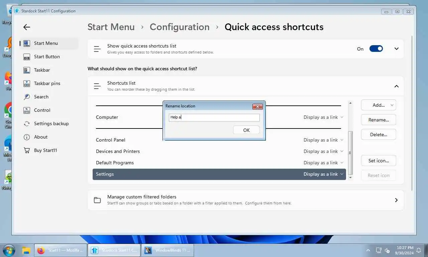Select Start Button in the sidebar

[49, 57]
